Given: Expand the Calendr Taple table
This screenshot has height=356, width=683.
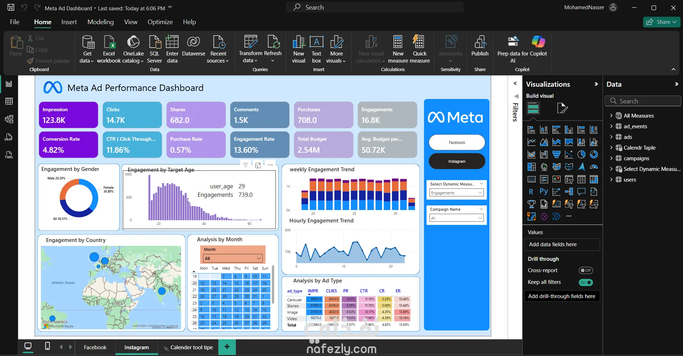Looking at the screenshot, I should click(x=611, y=147).
